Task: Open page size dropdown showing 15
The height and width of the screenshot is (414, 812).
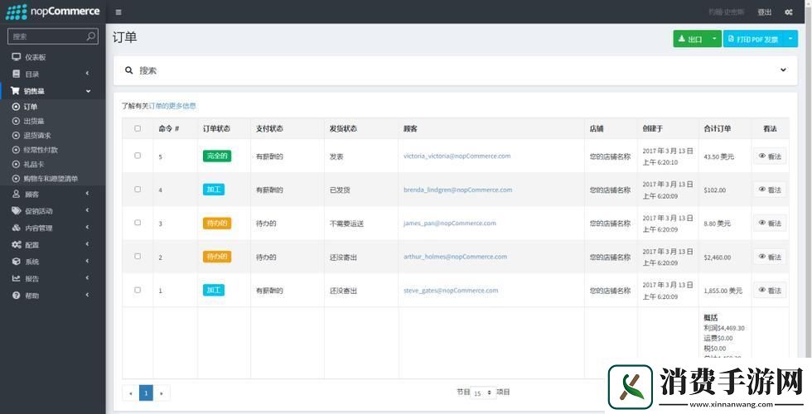Action: 482,392
